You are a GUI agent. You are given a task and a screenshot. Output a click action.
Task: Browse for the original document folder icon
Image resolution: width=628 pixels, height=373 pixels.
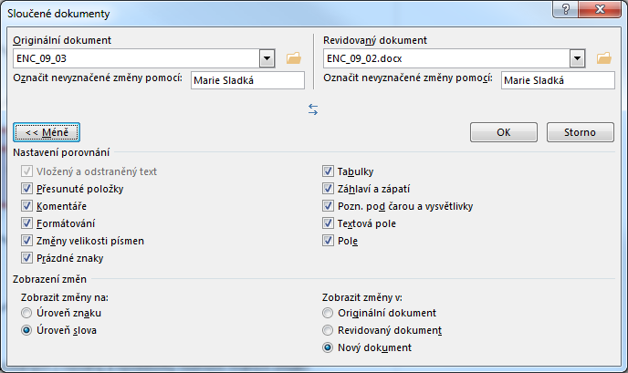(x=294, y=58)
